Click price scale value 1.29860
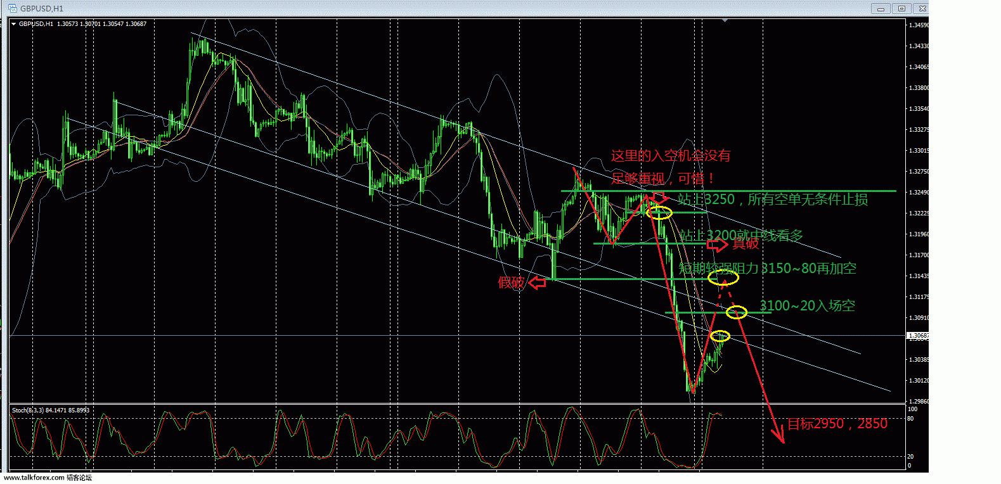The width and height of the screenshot is (1001, 484). coord(919,402)
